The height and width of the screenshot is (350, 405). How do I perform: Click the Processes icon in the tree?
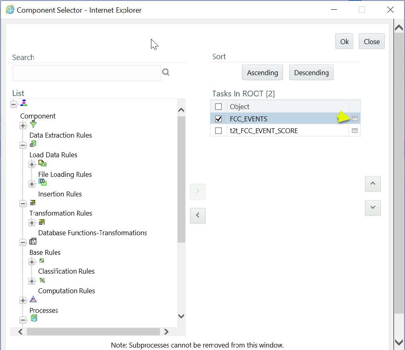pyautogui.click(x=33, y=300)
